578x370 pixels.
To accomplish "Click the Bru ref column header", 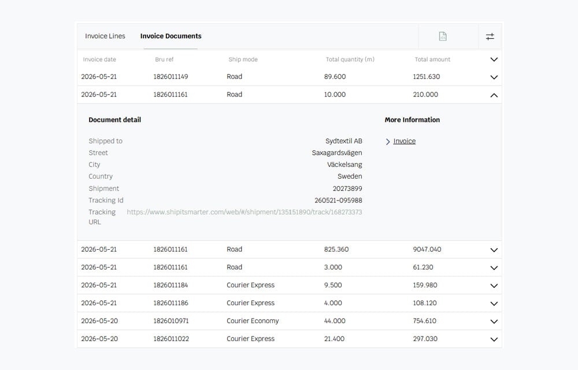I will (x=164, y=60).
